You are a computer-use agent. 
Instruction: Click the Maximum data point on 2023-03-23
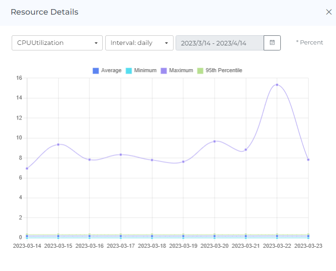click(x=308, y=159)
